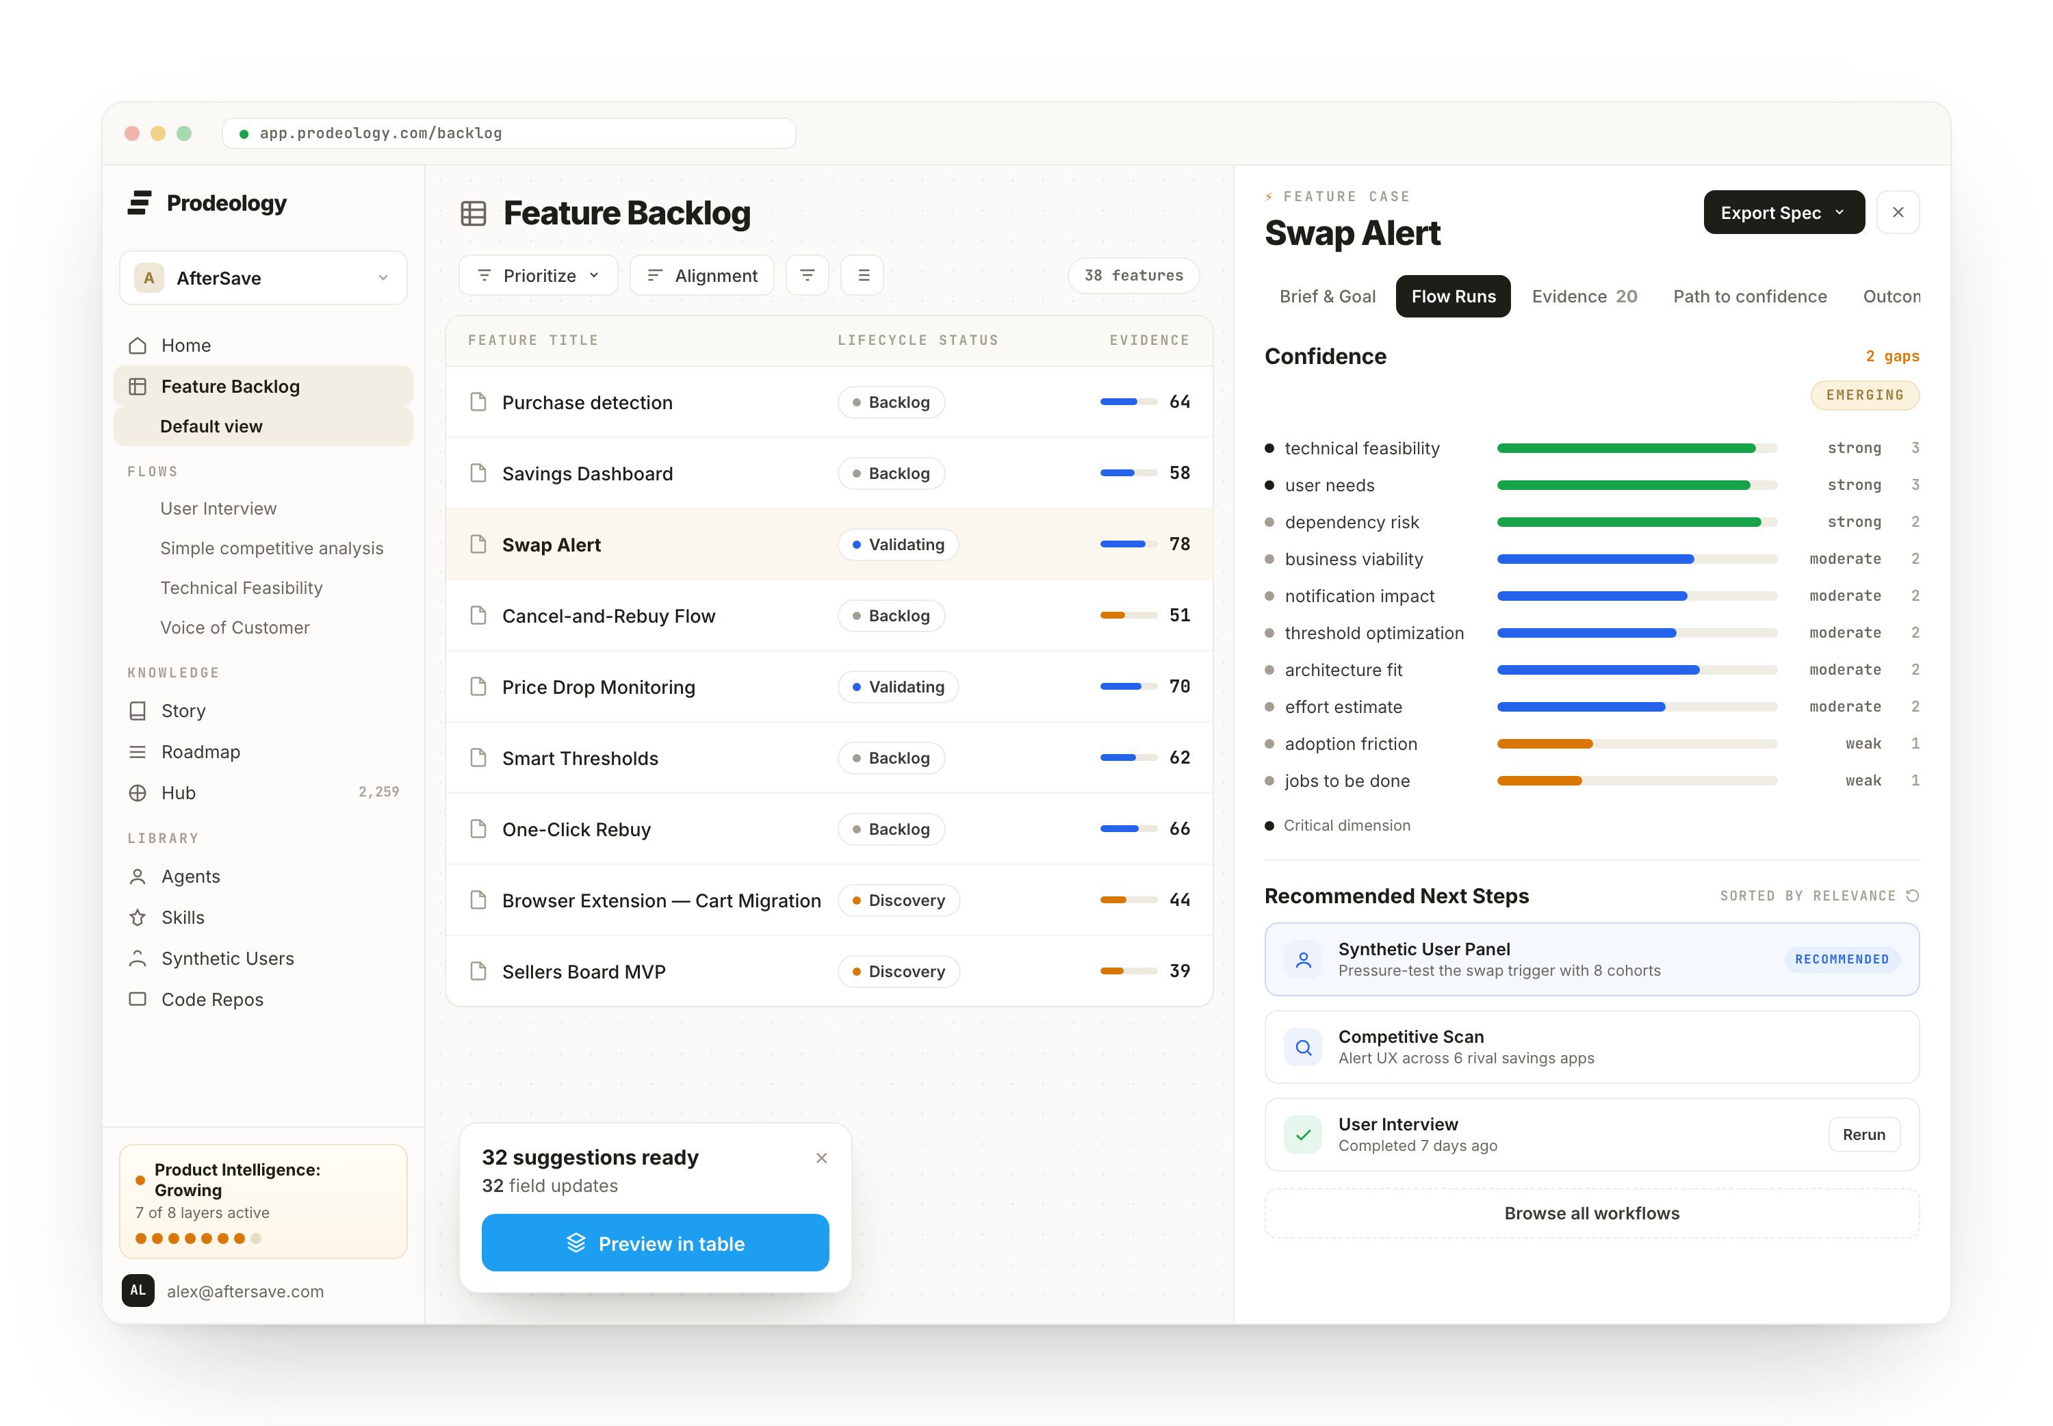Click the refresh icon next to Sorted by Relevance
This screenshot has height=1426, width=2053.
pos(1913,896)
